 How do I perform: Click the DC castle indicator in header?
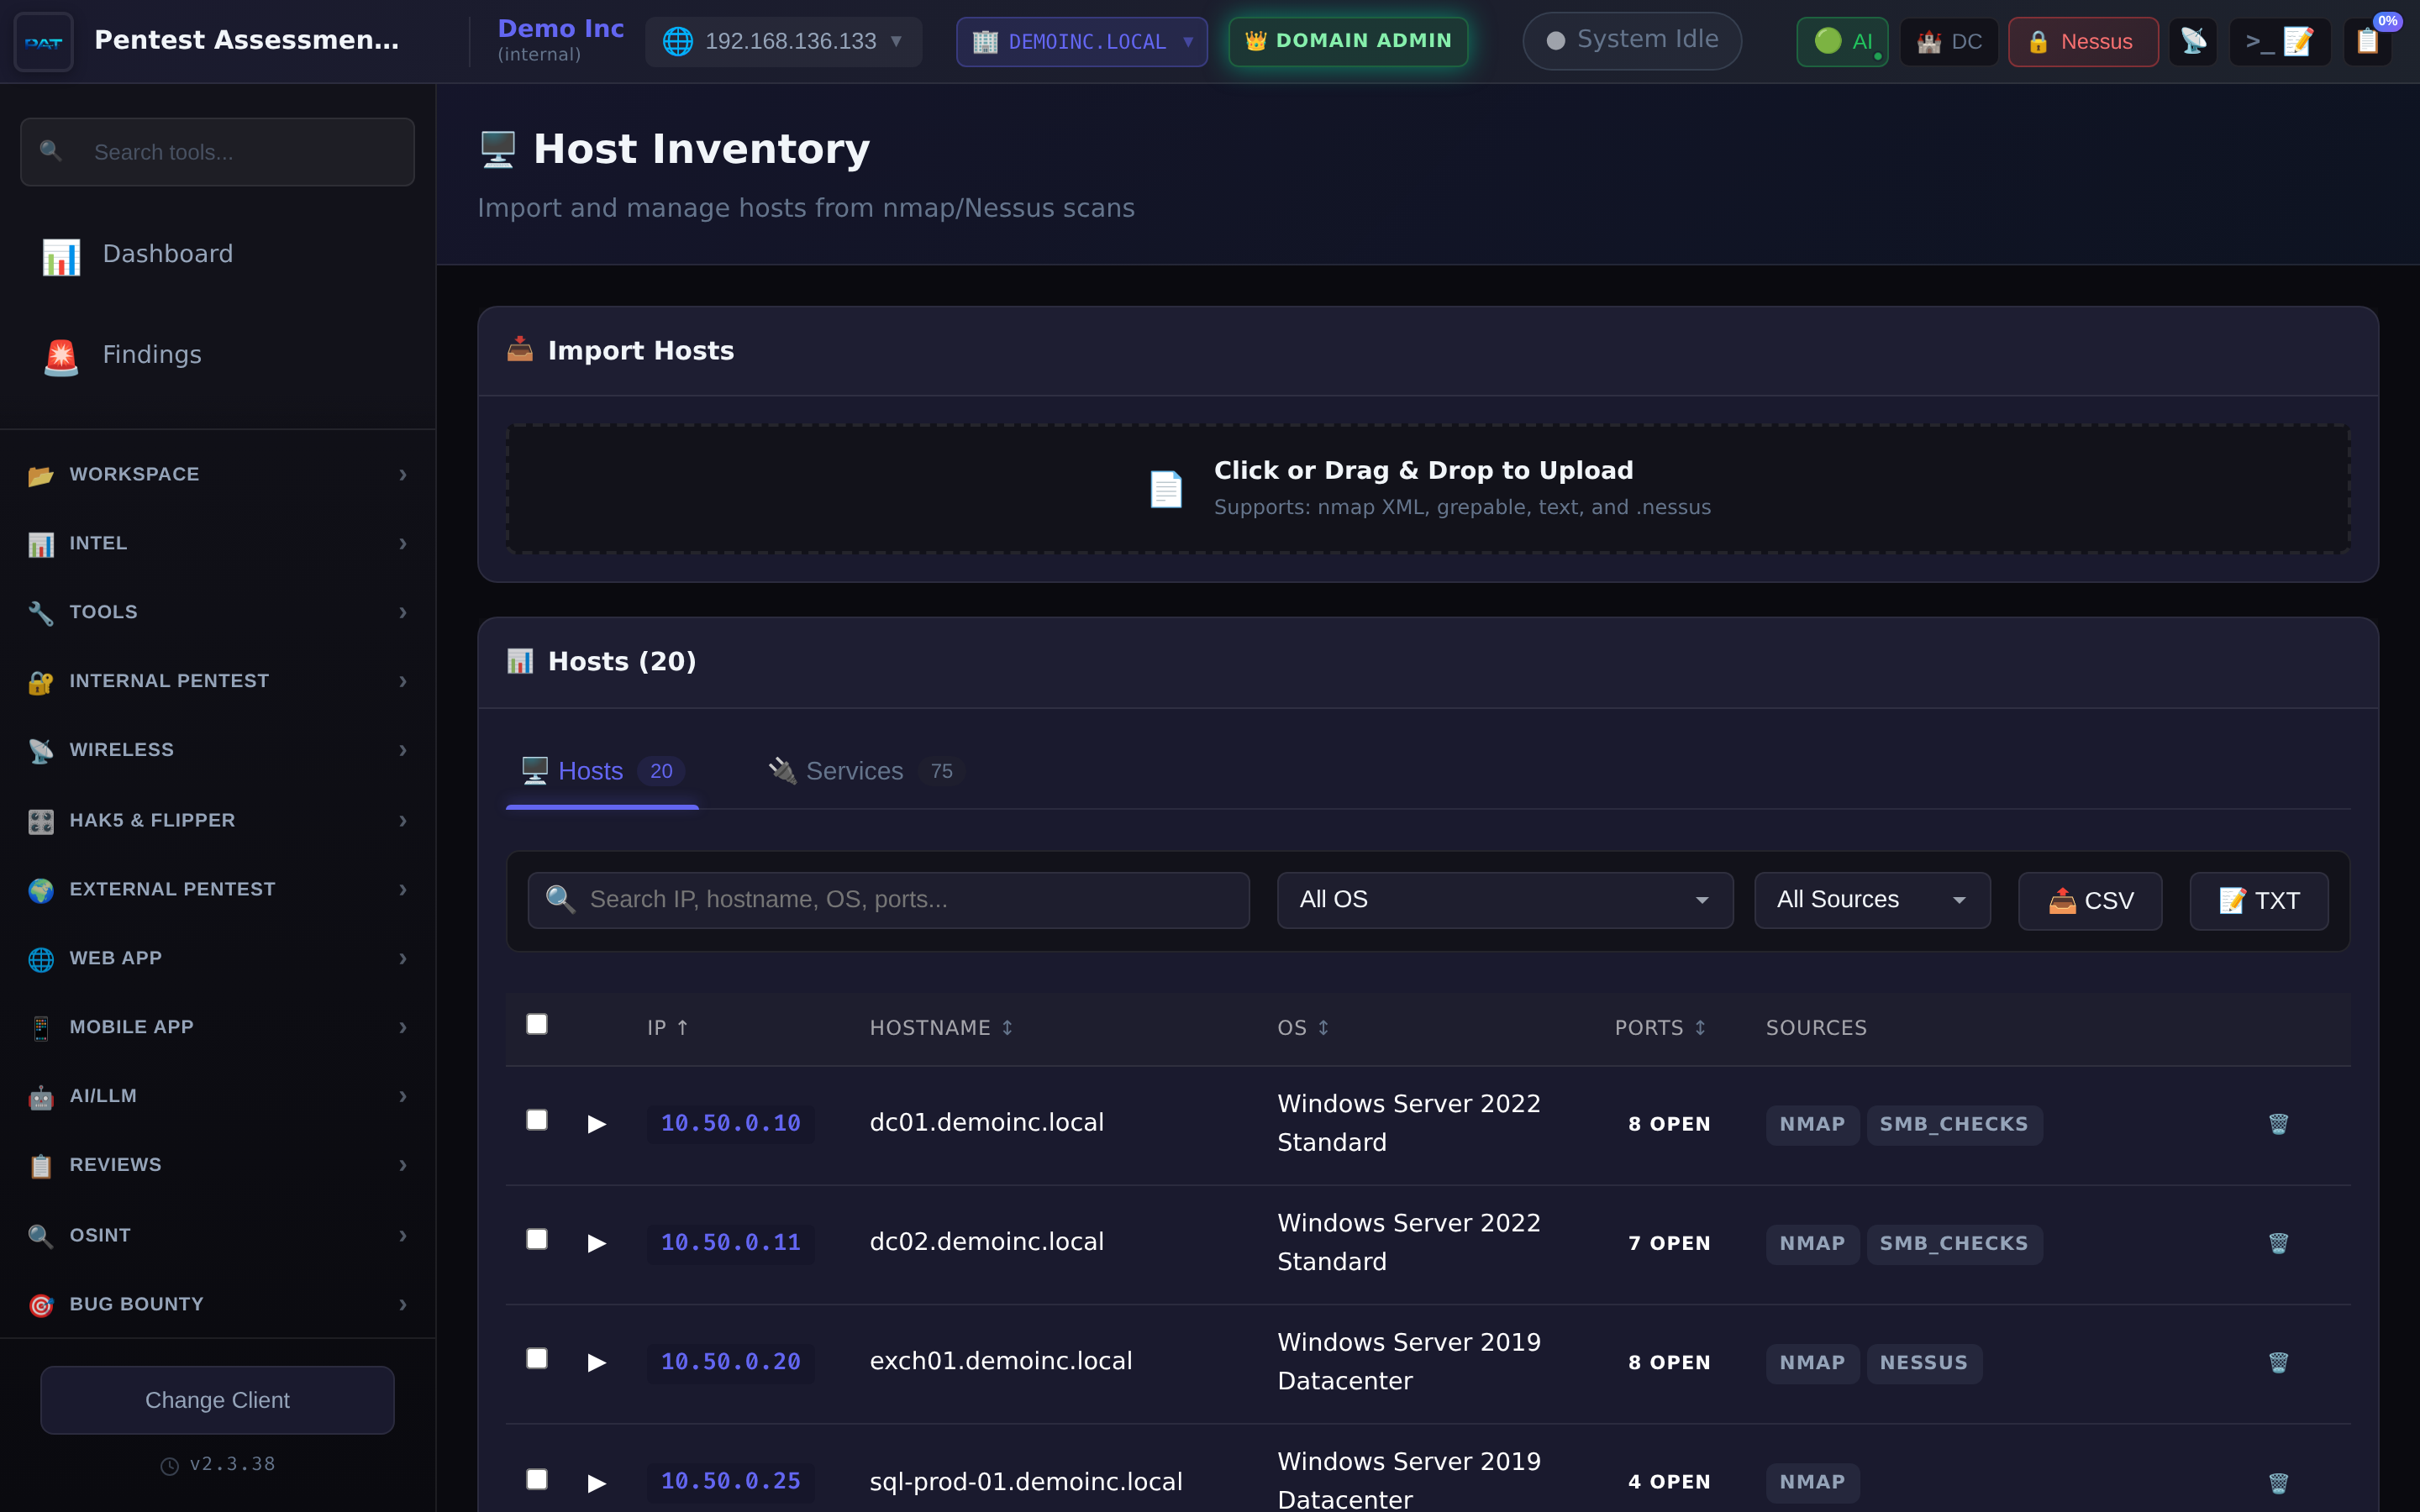1948,41
